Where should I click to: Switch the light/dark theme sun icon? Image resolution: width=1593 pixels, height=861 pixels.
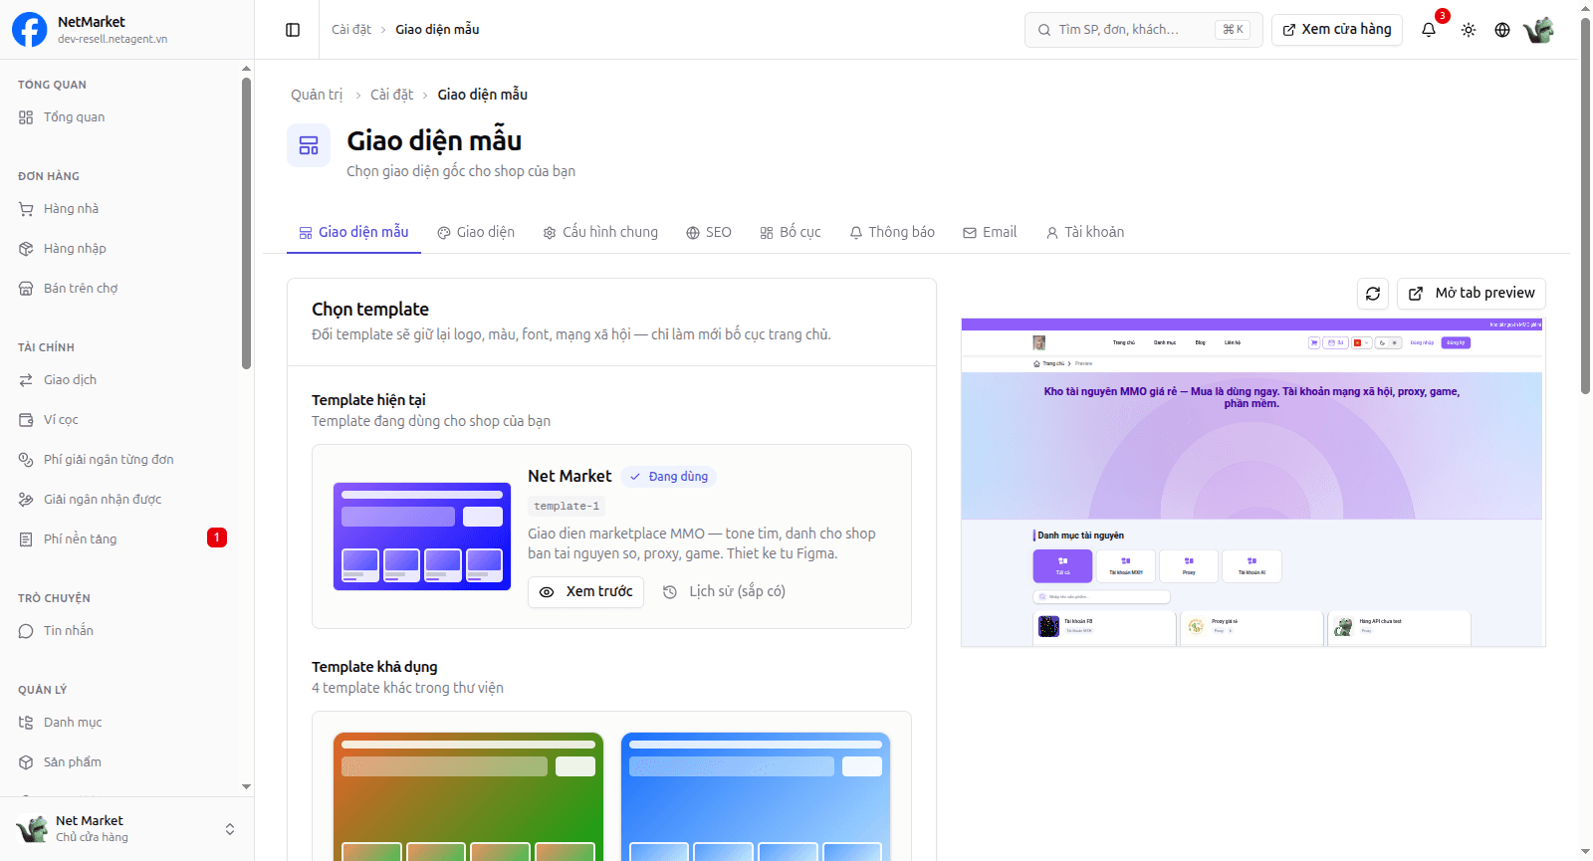[x=1469, y=30]
